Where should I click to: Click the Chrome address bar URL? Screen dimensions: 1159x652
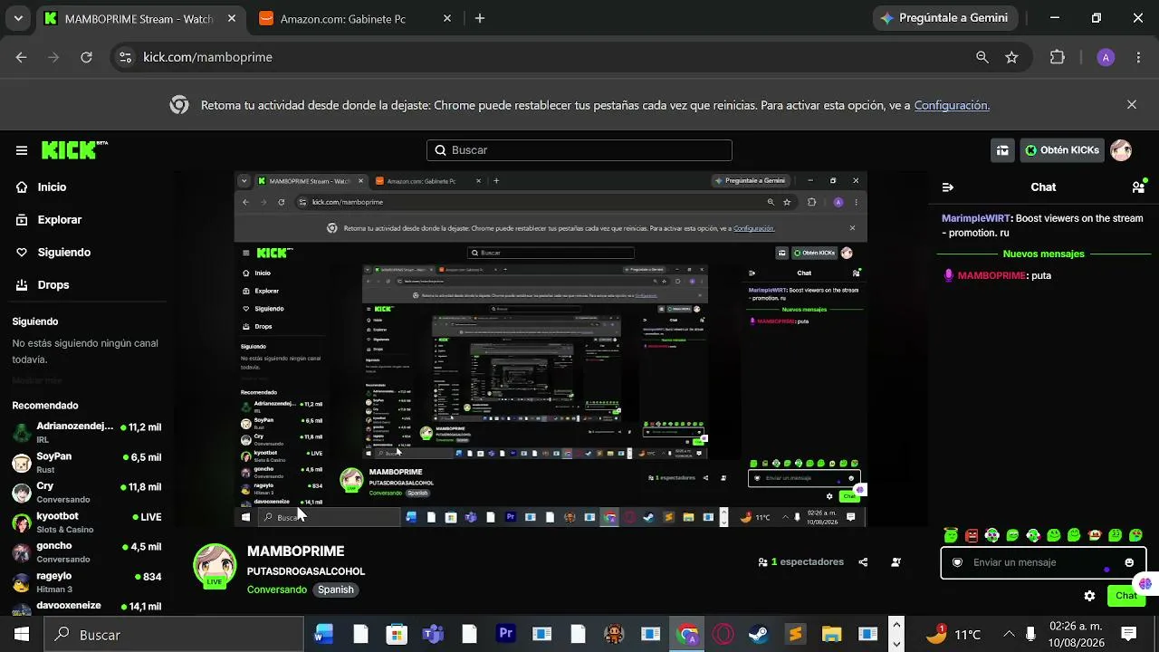[208, 57]
